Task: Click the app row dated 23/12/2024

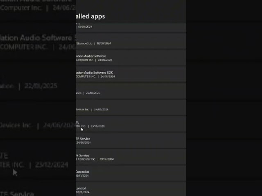Action: 131,124
